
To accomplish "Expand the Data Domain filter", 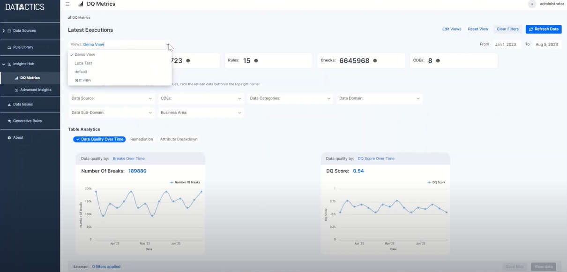I will pos(379,98).
